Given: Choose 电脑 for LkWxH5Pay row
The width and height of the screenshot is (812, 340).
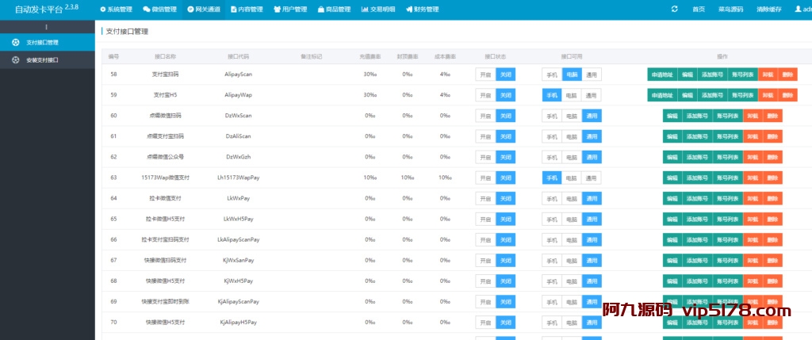Looking at the screenshot, I should pos(572,220).
